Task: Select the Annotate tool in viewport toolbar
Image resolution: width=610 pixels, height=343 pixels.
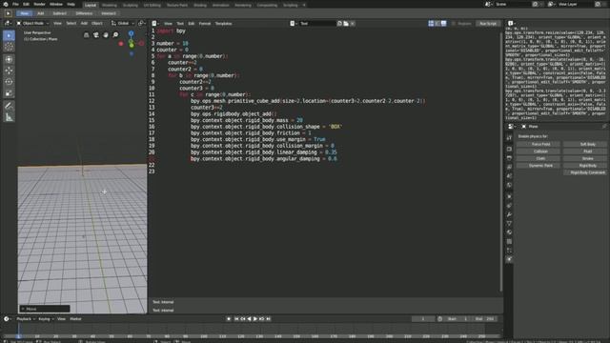Action: point(9,106)
